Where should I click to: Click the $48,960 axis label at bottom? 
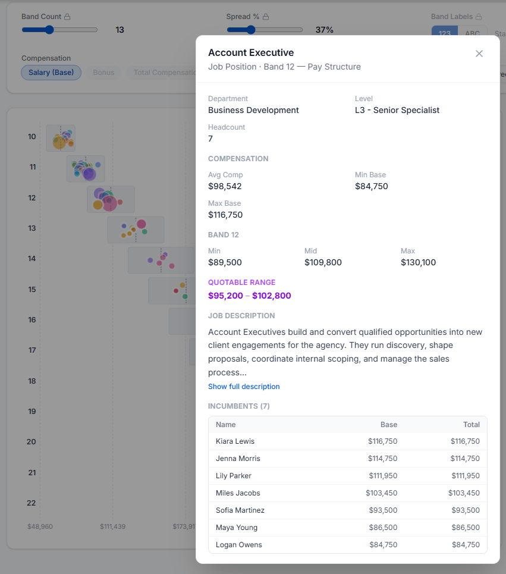[x=40, y=526]
